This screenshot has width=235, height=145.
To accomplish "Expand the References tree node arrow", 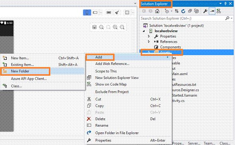I will click(149, 41).
